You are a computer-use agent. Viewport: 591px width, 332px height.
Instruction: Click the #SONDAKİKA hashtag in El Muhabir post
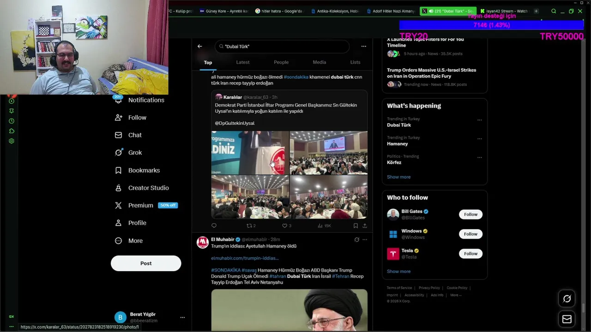(x=226, y=270)
